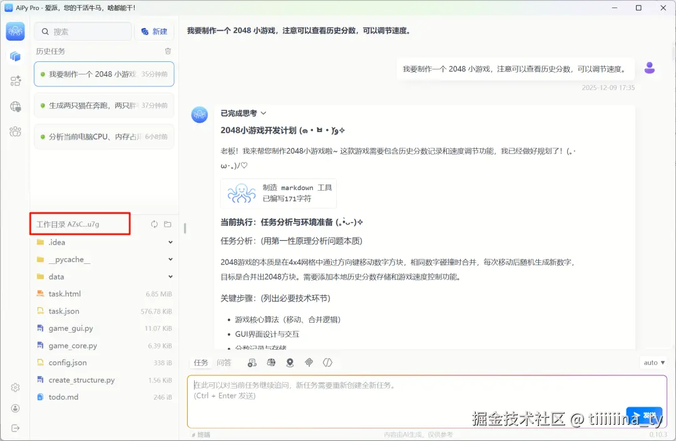This screenshot has height=441, width=676.
Task: Open the 终端 terminal link
Action: click(201, 435)
